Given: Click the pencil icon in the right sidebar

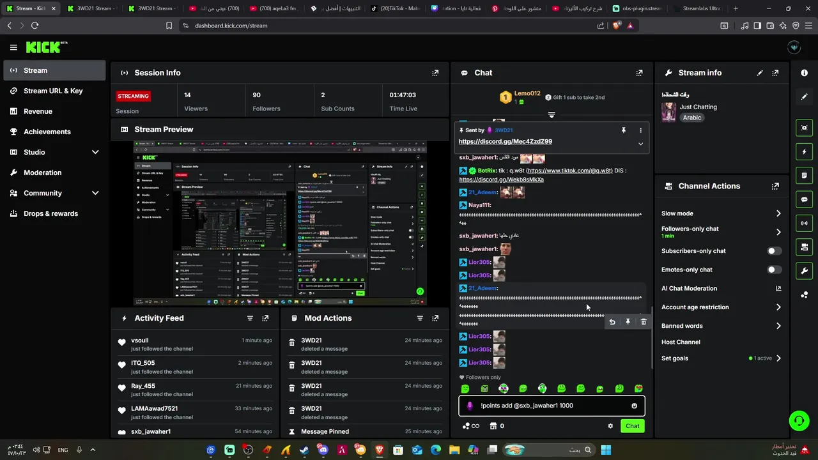Looking at the screenshot, I should (804, 97).
